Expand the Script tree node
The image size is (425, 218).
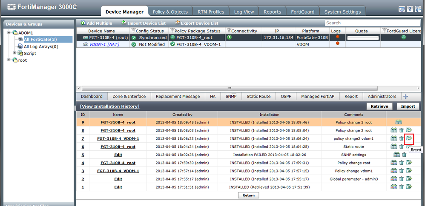point(14,53)
